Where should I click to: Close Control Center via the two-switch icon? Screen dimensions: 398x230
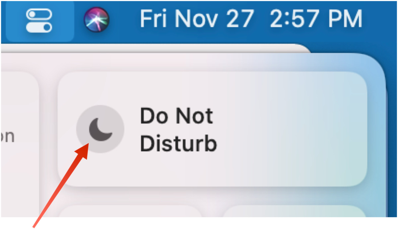tap(39, 21)
